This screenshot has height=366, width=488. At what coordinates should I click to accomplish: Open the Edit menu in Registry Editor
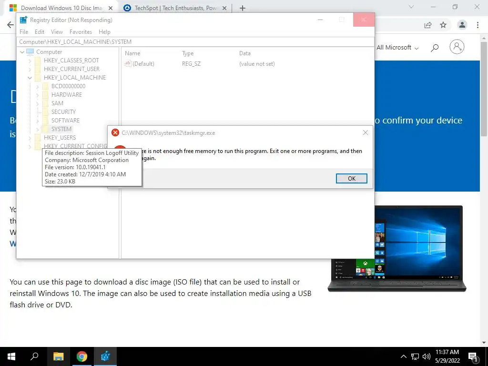coord(40,32)
